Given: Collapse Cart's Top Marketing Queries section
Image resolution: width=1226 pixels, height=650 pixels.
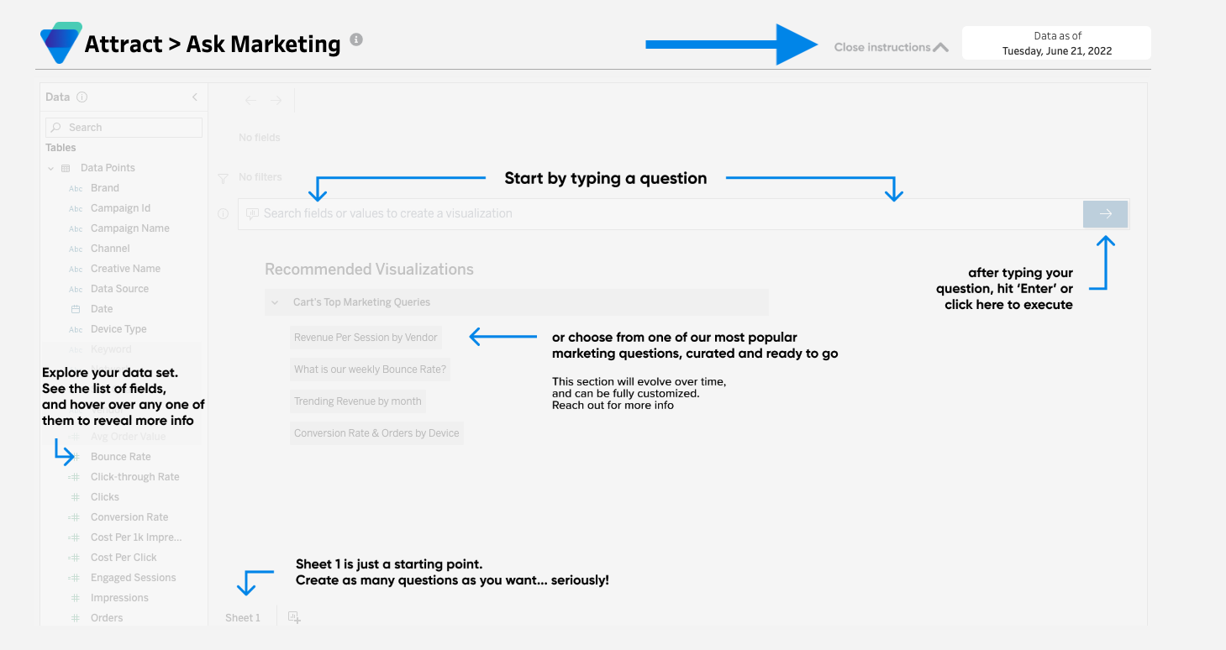Looking at the screenshot, I should (x=275, y=302).
